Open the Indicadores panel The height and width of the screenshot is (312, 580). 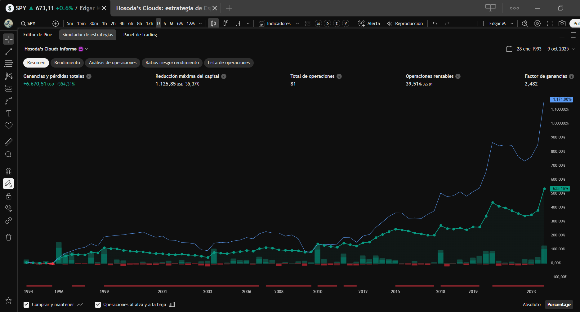click(x=275, y=24)
